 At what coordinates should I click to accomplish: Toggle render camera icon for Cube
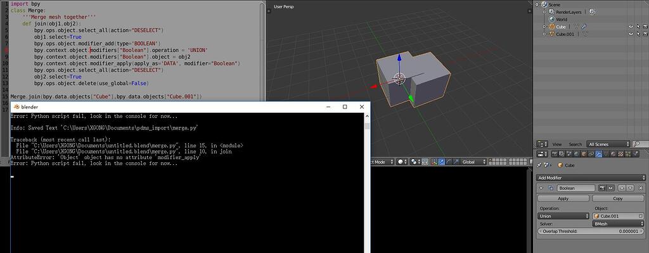point(645,27)
